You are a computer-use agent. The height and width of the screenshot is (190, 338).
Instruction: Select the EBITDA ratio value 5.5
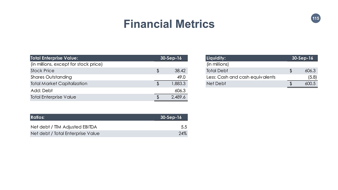184,127
